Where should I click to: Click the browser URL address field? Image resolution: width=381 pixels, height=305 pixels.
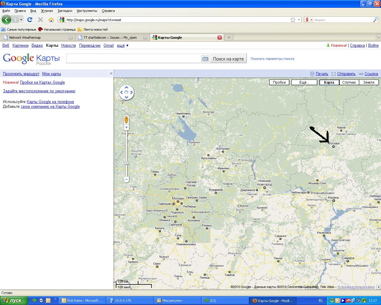(177, 20)
